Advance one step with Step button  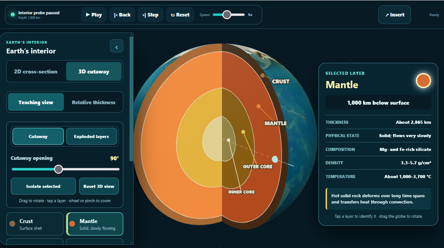[x=151, y=15]
